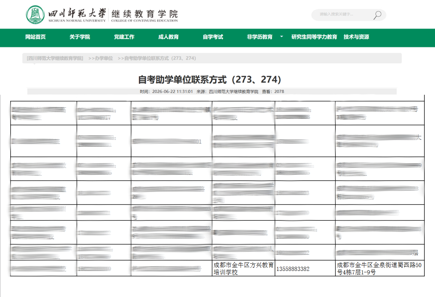435x297 pixels.
Task: Open the 关于学院 menu item
Action: (80, 37)
